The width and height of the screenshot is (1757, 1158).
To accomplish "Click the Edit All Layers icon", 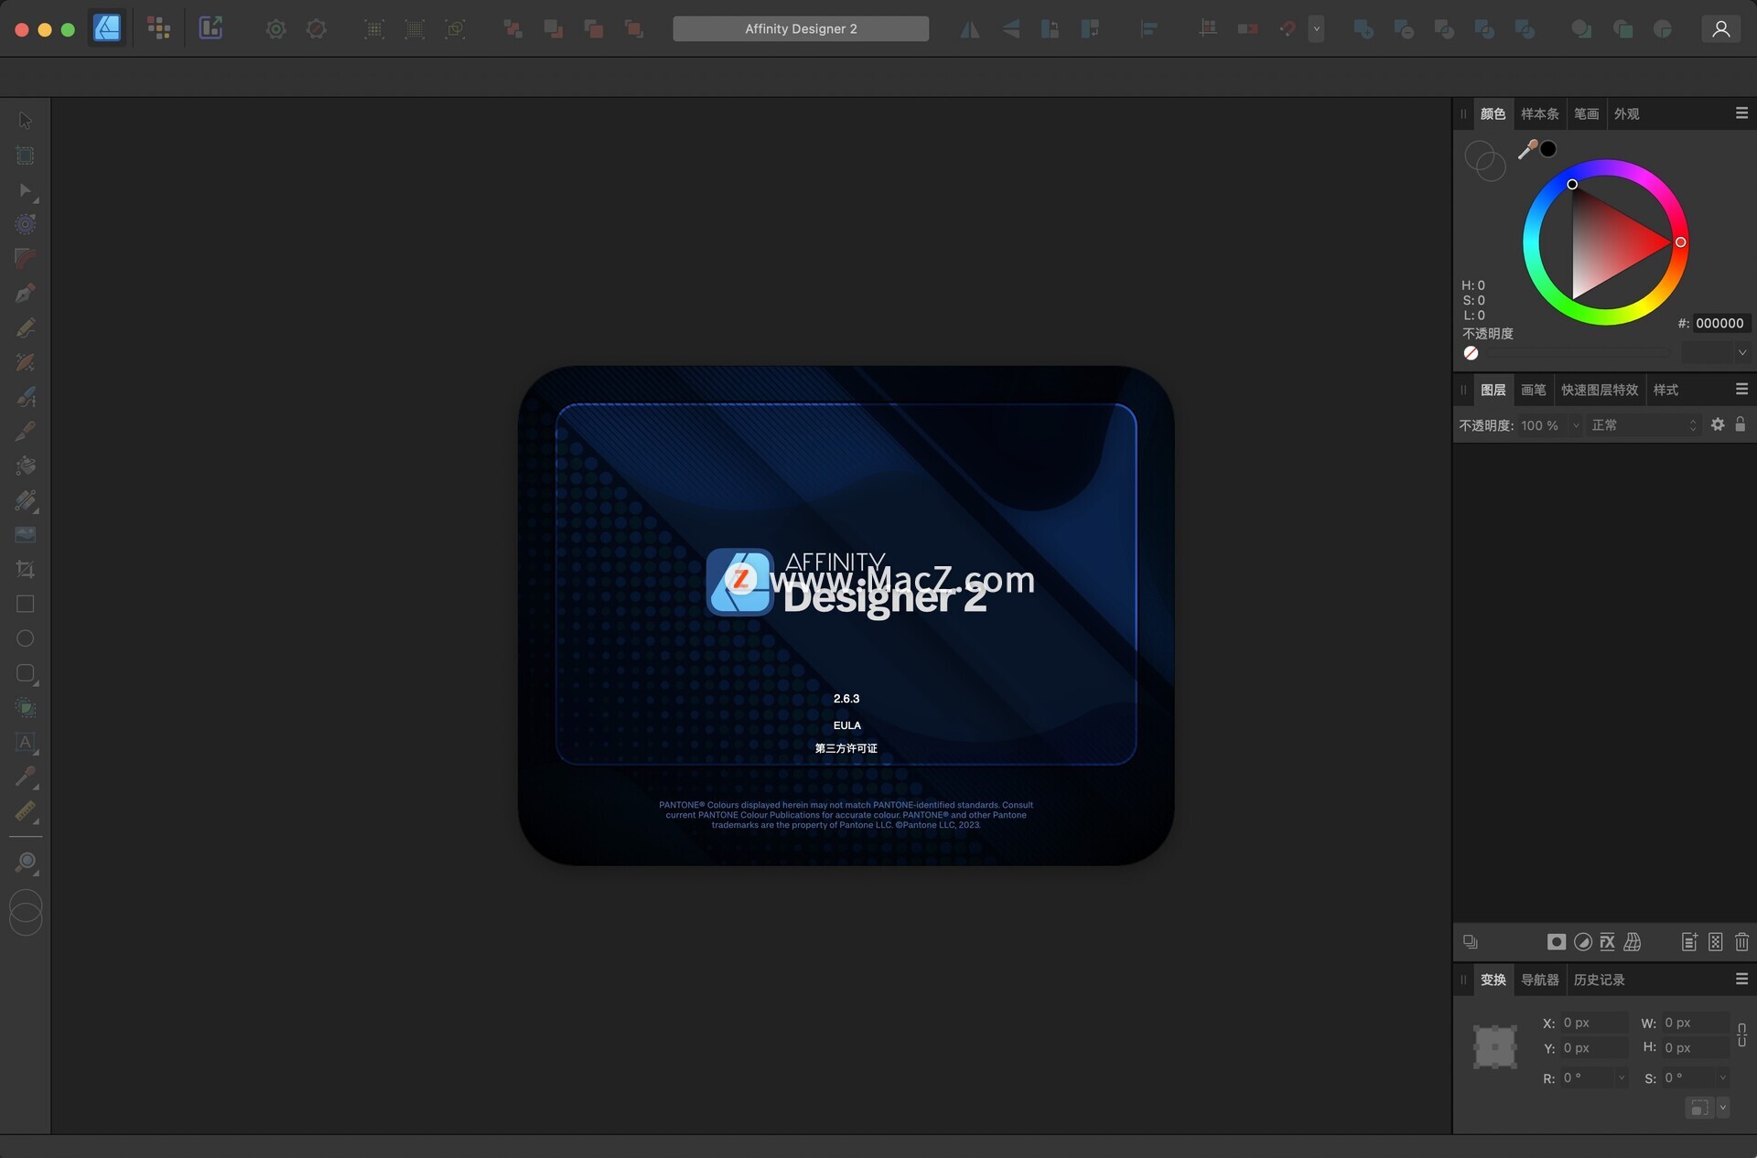I will click(x=1471, y=941).
